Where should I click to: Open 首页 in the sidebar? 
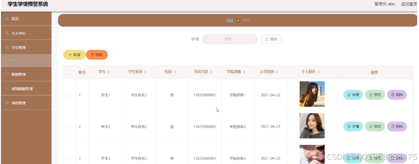point(26,19)
